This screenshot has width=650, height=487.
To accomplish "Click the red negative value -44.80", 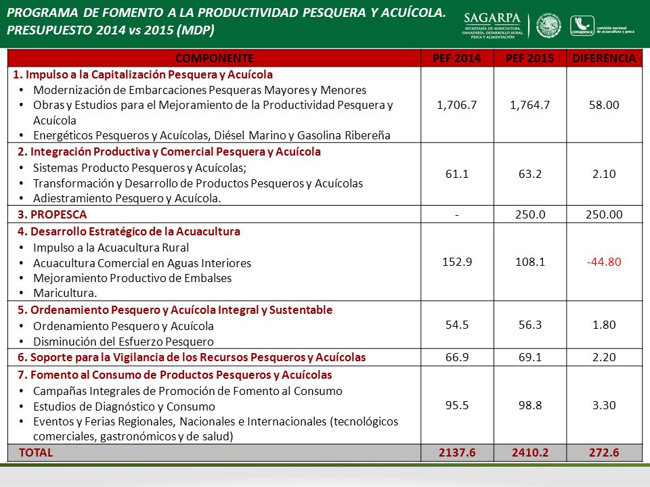I will (x=604, y=262).
